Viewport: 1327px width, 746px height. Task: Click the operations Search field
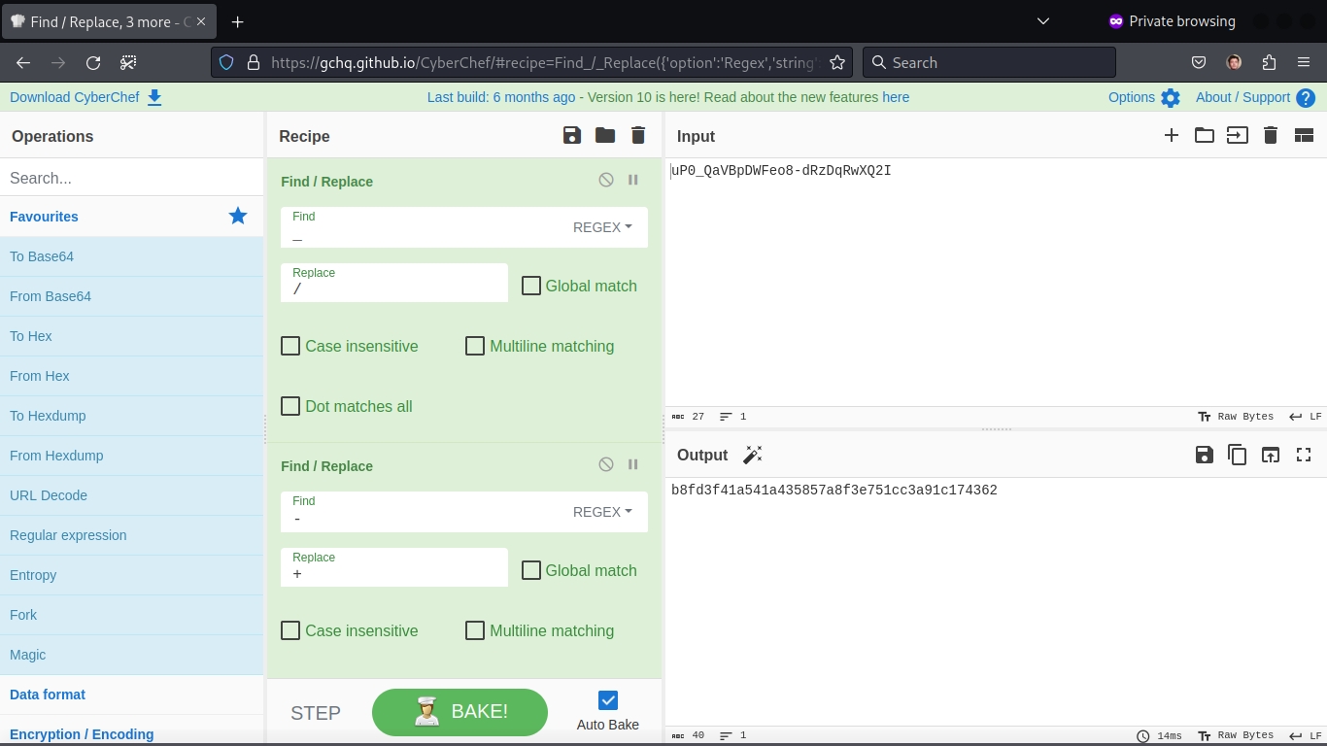131,178
